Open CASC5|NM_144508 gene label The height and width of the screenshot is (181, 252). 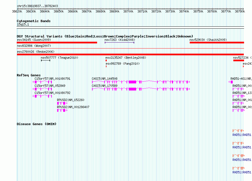click(x=105, y=79)
